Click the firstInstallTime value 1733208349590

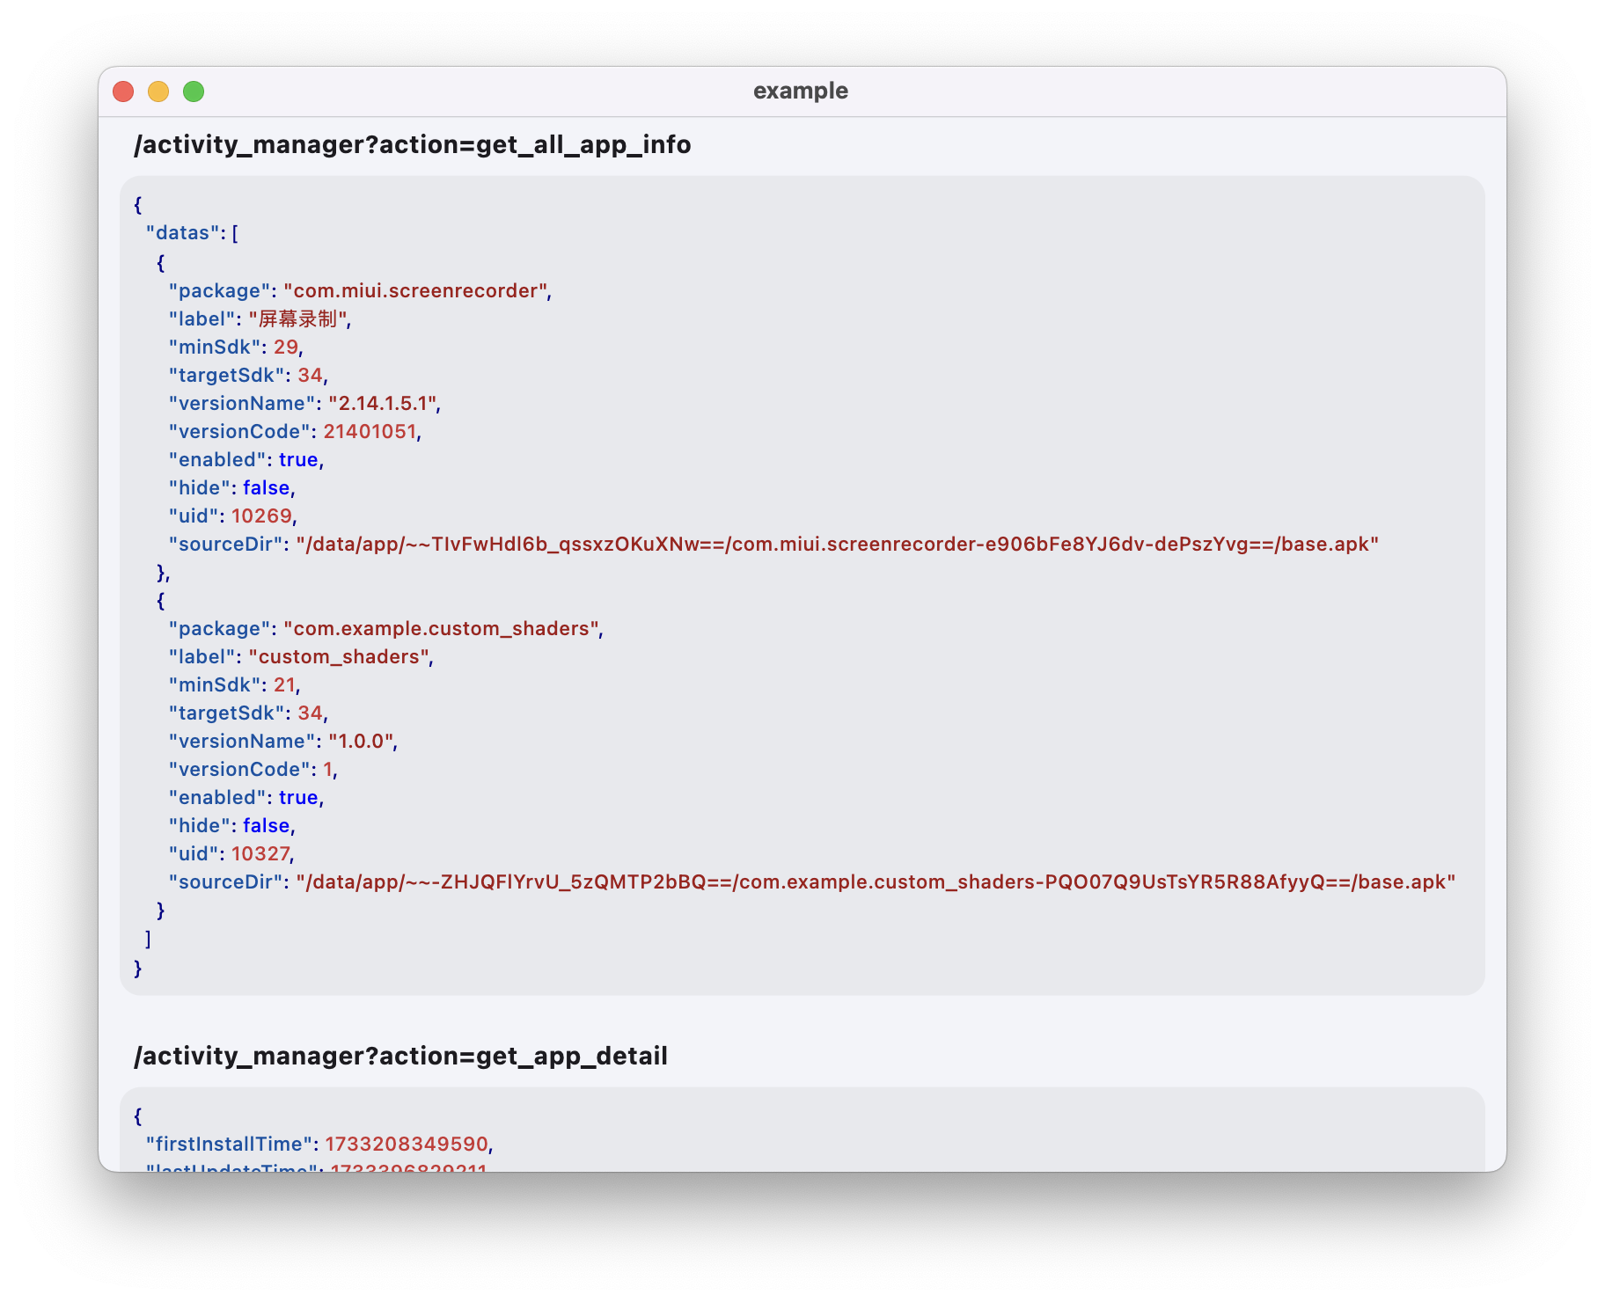tap(407, 1145)
